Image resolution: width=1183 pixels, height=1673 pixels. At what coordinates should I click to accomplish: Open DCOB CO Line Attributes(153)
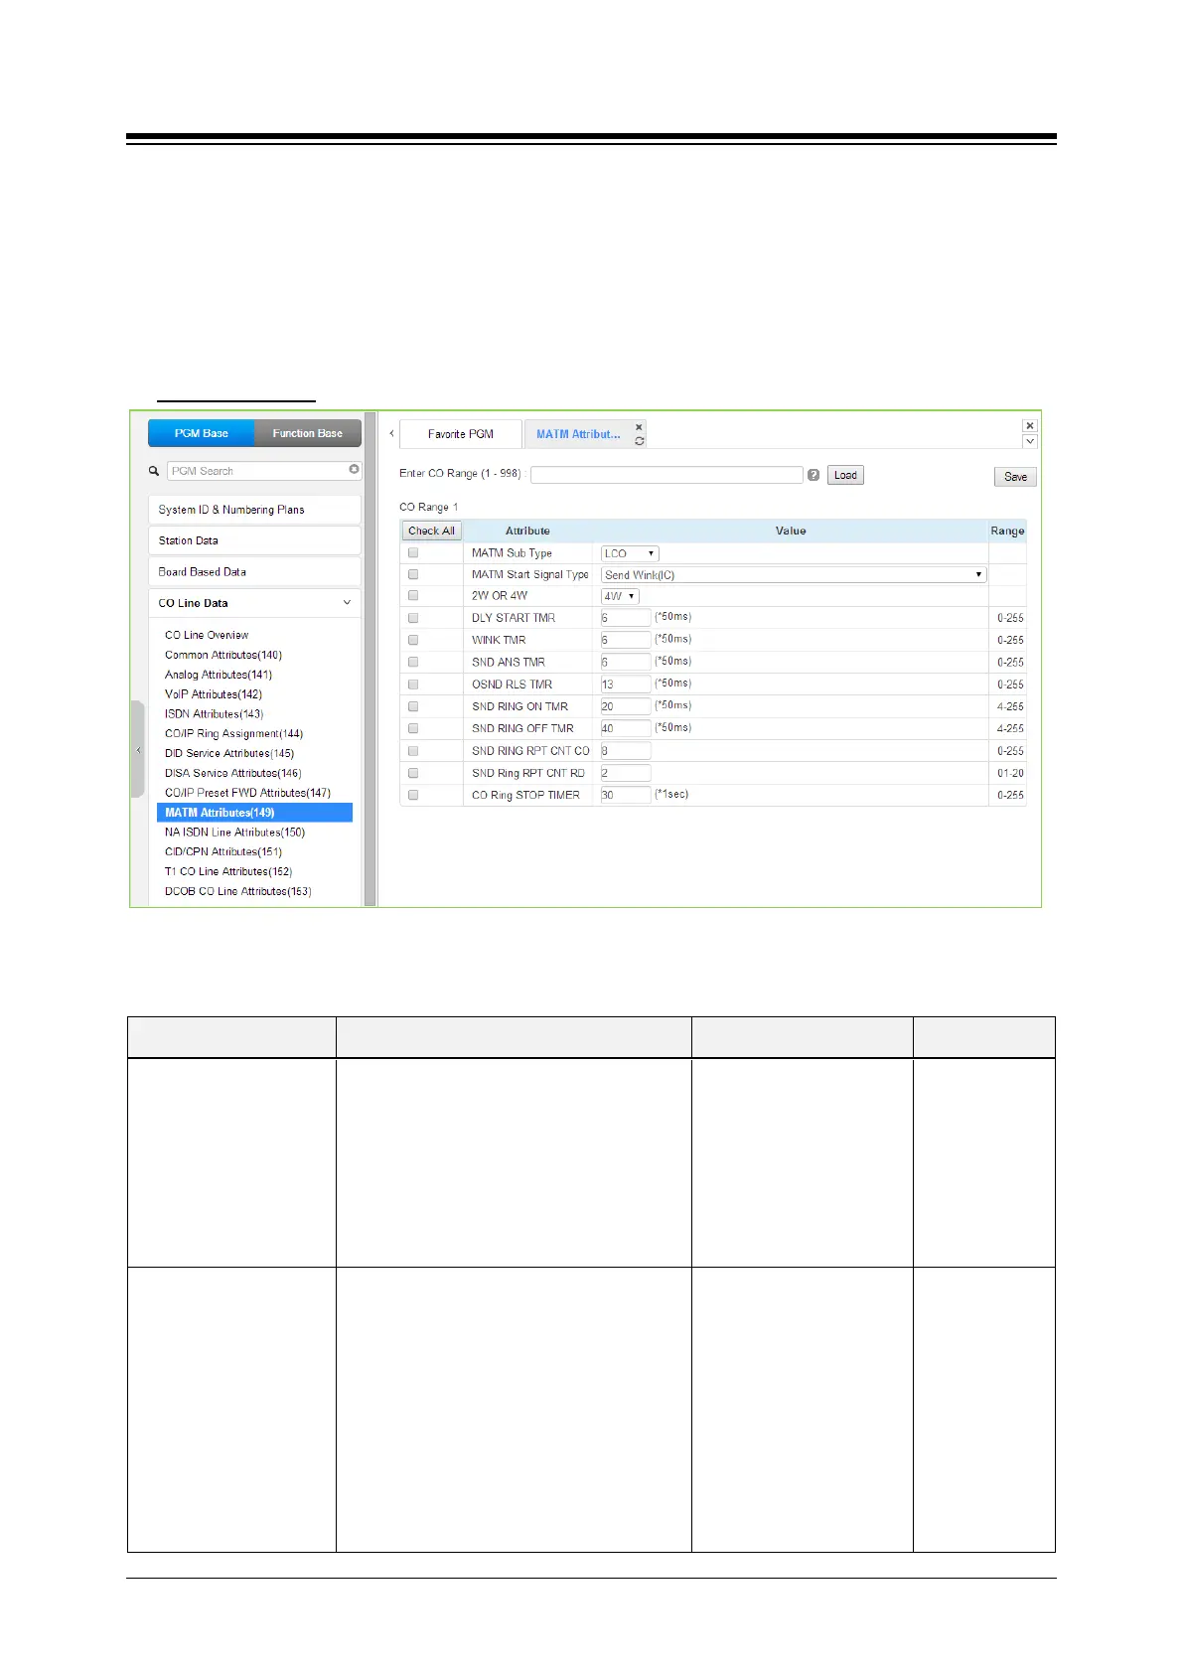tap(238, 891)
